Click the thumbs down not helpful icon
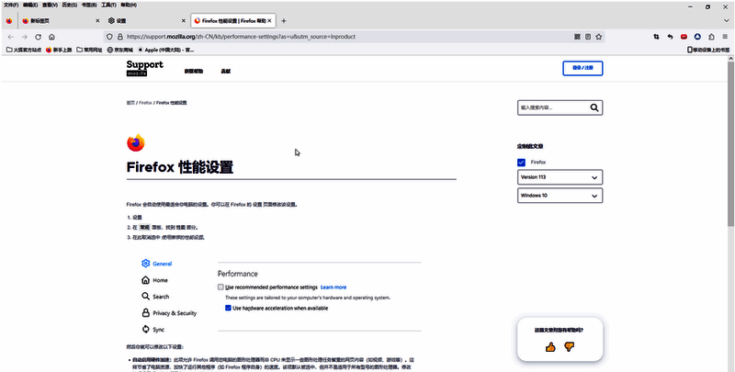The image size is (735, 372). pyautogui.click(x=569, y=346)
